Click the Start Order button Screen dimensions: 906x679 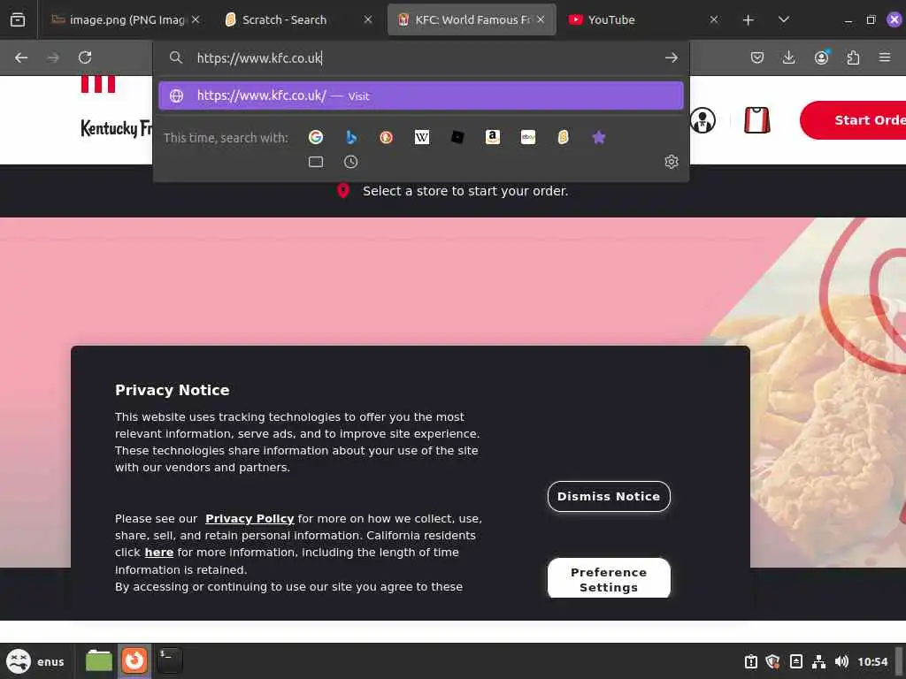click(854, 120)
